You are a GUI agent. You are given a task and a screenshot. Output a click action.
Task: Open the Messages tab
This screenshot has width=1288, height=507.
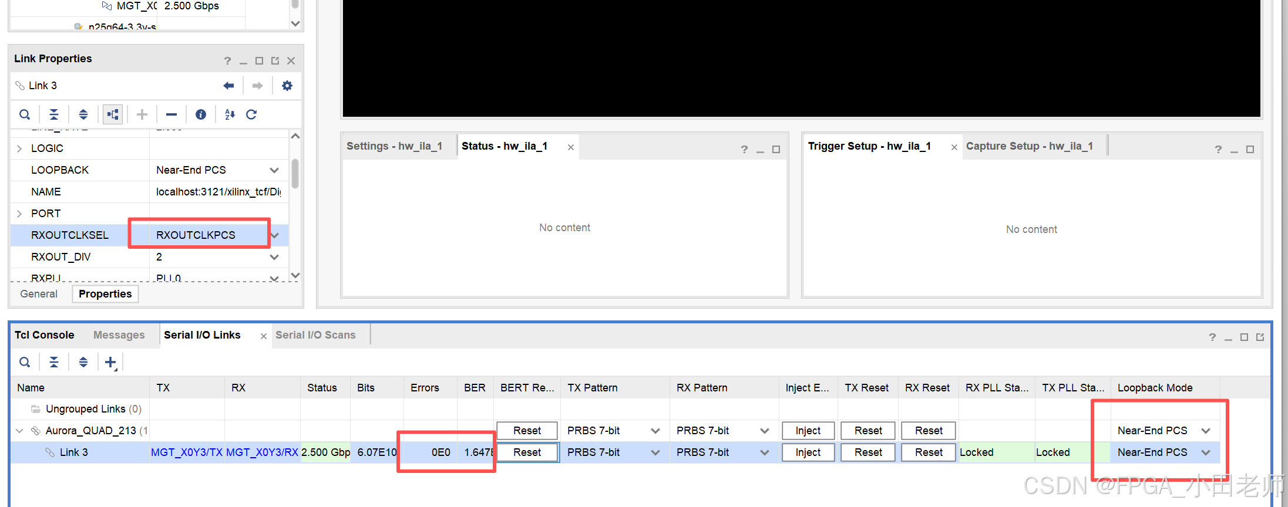click(119, 335)
